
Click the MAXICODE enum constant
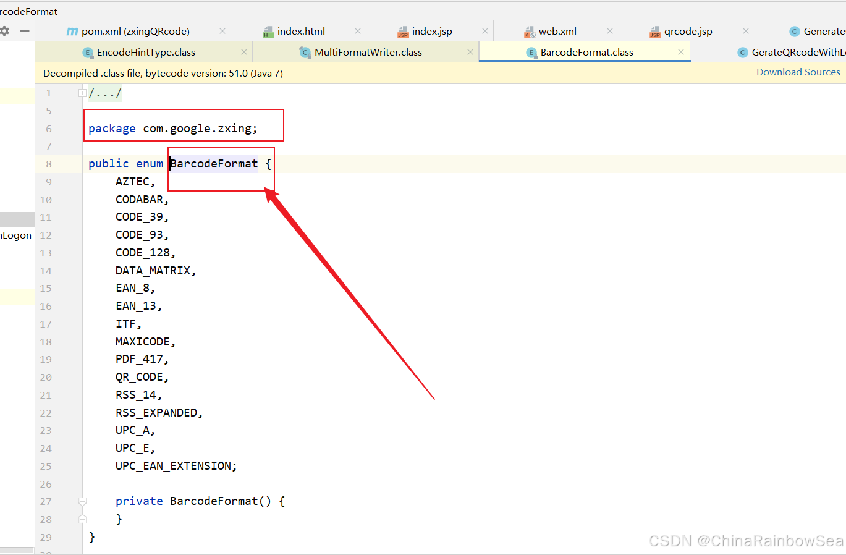(143, 342)
